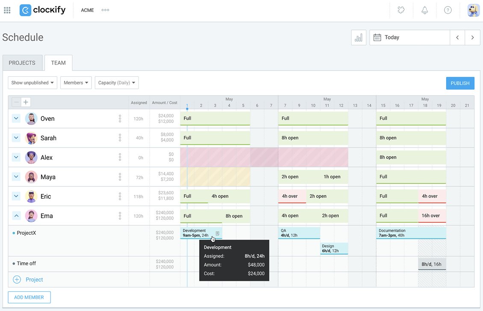Click the Clockify logo
Image resolution: width=483 pixels, height=311 pixels.
[42, 10]
